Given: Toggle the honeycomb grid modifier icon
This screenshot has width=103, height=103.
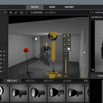Looking at the screenshot, I should pyautogui.click(x=69, y=40).
